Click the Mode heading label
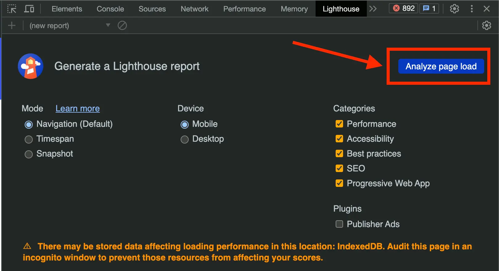499x271 pixels. [32, 109]
